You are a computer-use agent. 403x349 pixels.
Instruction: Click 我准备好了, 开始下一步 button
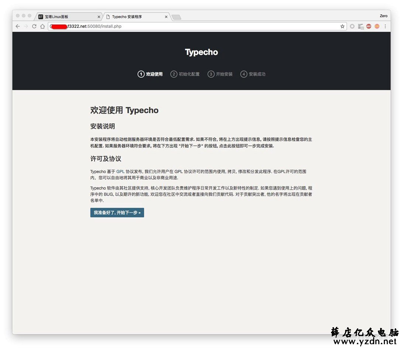[x=117, y=212]
